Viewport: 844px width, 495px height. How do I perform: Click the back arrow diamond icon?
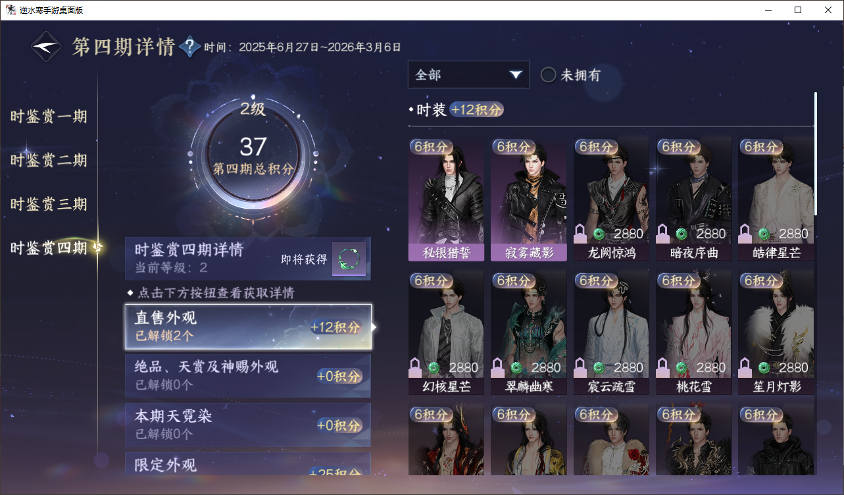(47, 47)
